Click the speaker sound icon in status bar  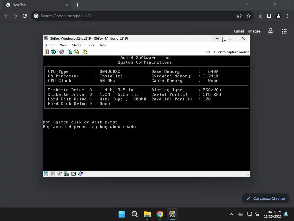click(x=80, y=174)
